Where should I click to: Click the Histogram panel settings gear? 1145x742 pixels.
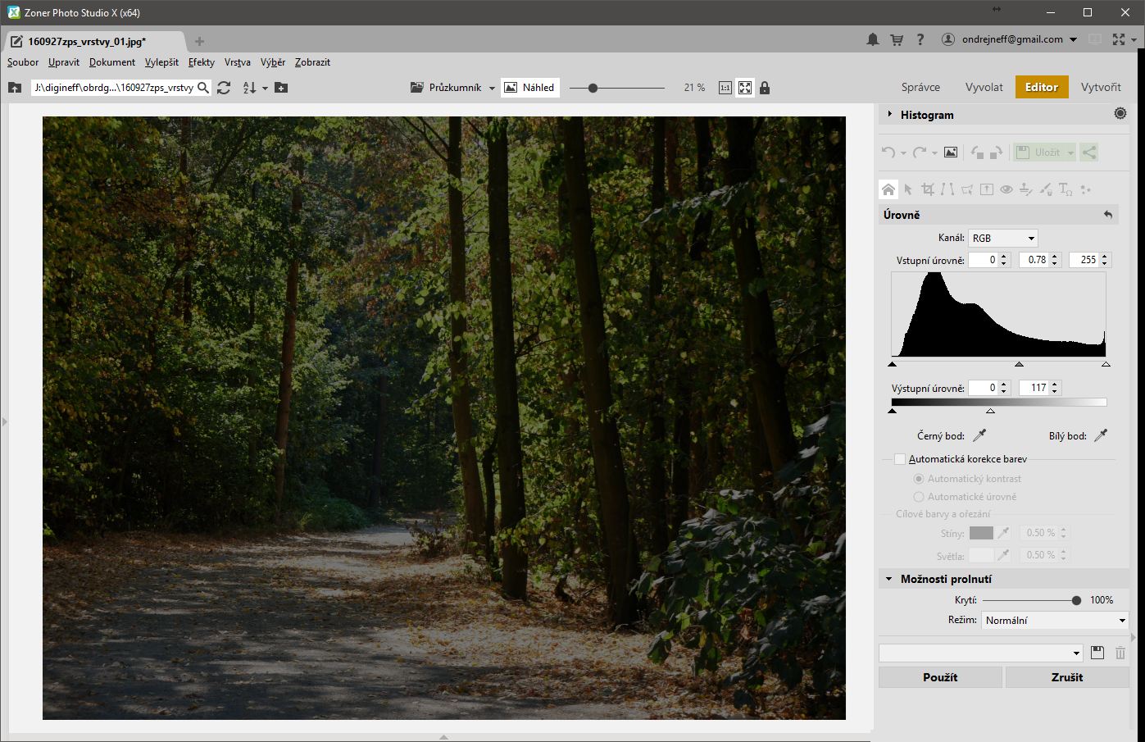point(1120,115)
